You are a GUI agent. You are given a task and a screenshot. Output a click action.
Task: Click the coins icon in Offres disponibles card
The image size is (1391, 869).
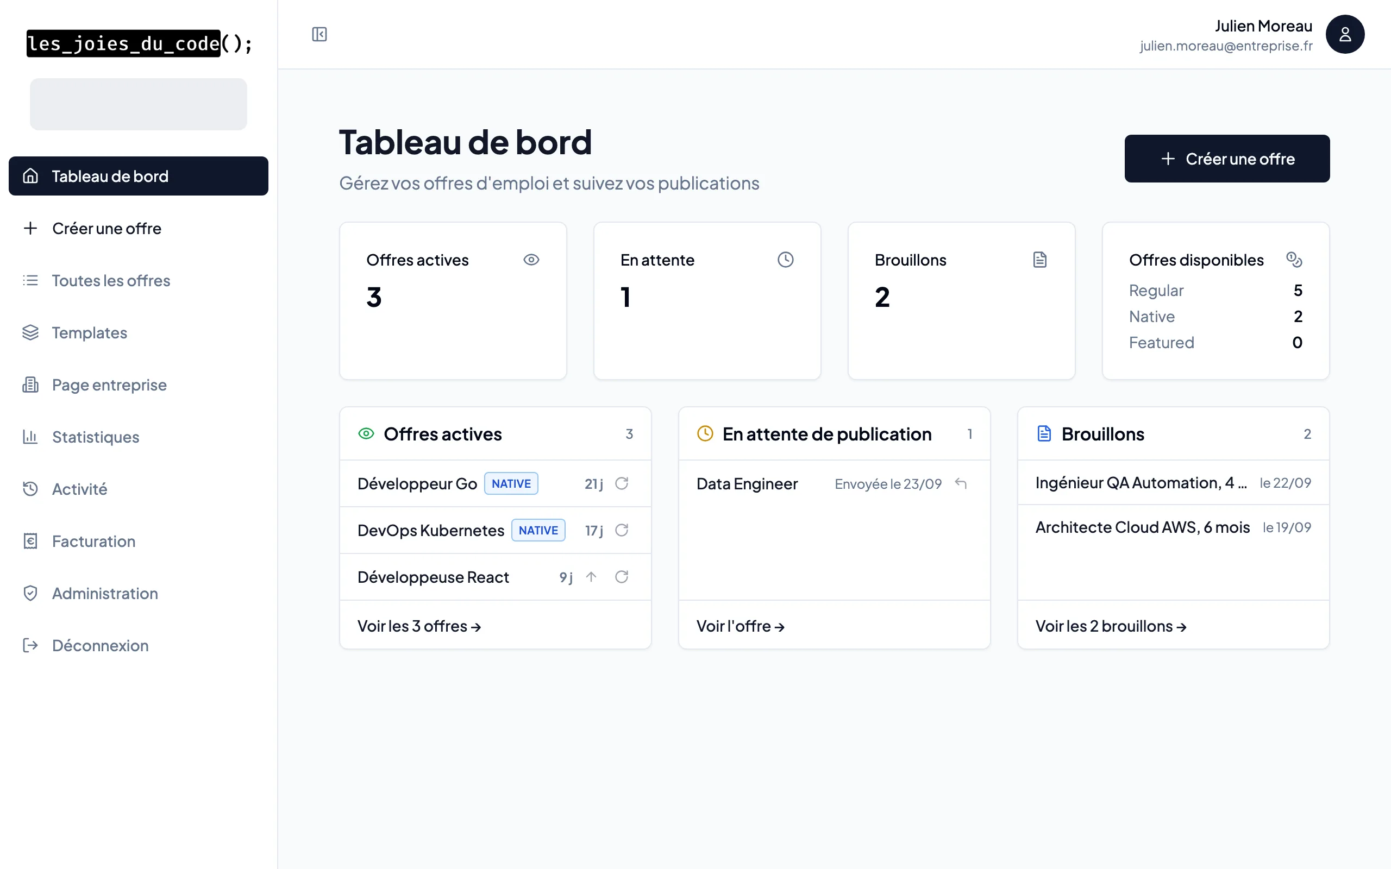(x=1294, y=260)
